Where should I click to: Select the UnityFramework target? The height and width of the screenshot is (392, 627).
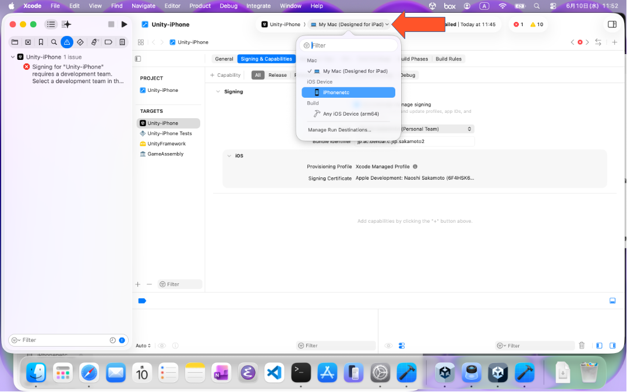click(x=168, y=144)
